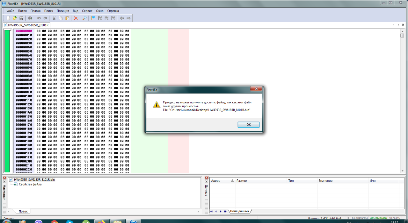The image size is (408, 223).
Task: Click the red Delete X icon
Action: pos(76,18)
